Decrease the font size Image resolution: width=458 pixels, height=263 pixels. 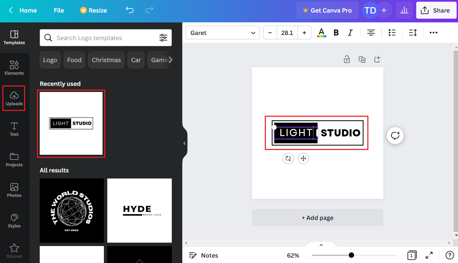tap(270, 33)
